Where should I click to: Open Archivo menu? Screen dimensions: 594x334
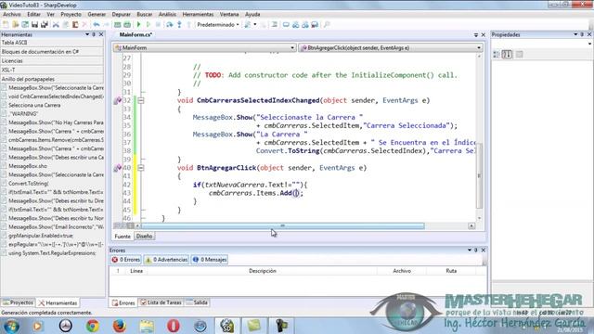pyautogui.click(x=12, y=15)
